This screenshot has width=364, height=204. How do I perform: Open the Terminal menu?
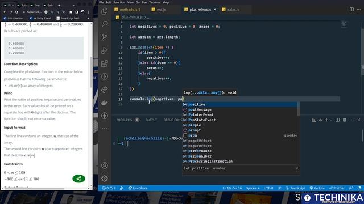[x=155, y=2]
